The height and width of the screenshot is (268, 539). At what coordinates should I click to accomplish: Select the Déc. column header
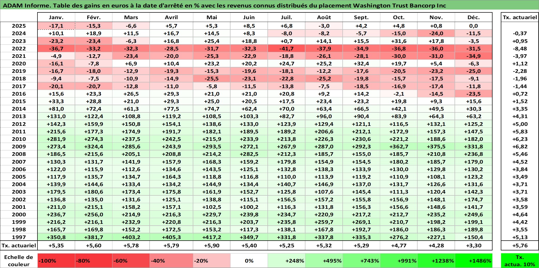473,17
